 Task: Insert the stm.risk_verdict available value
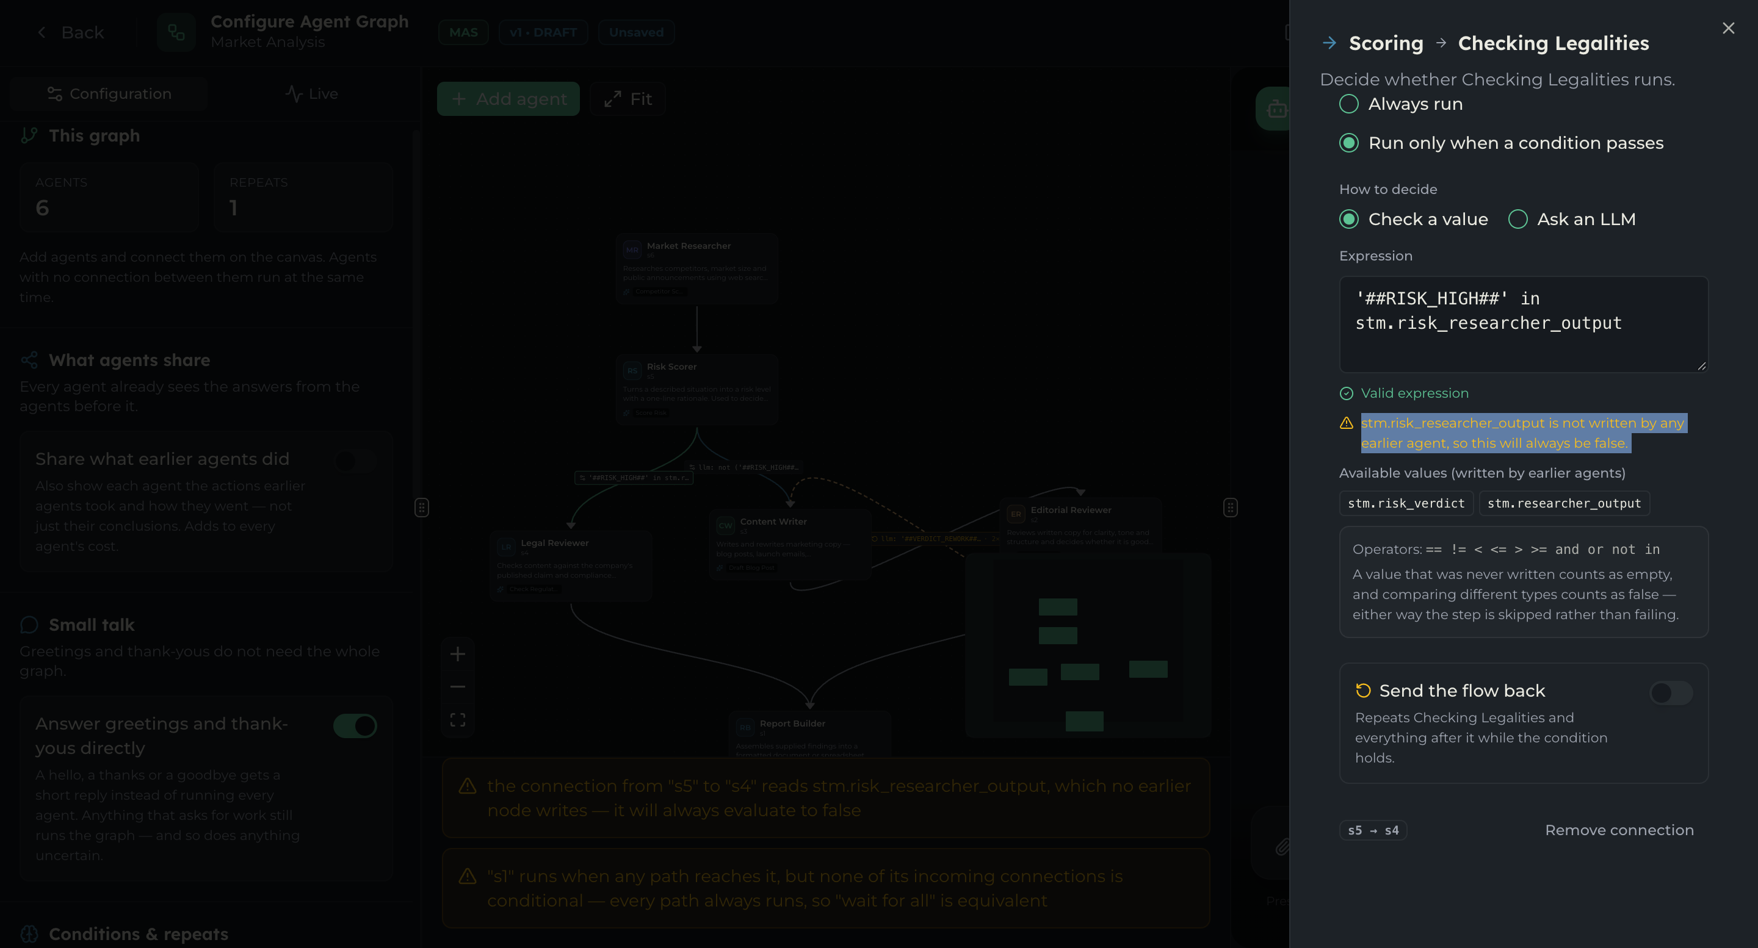point(1406,503)
